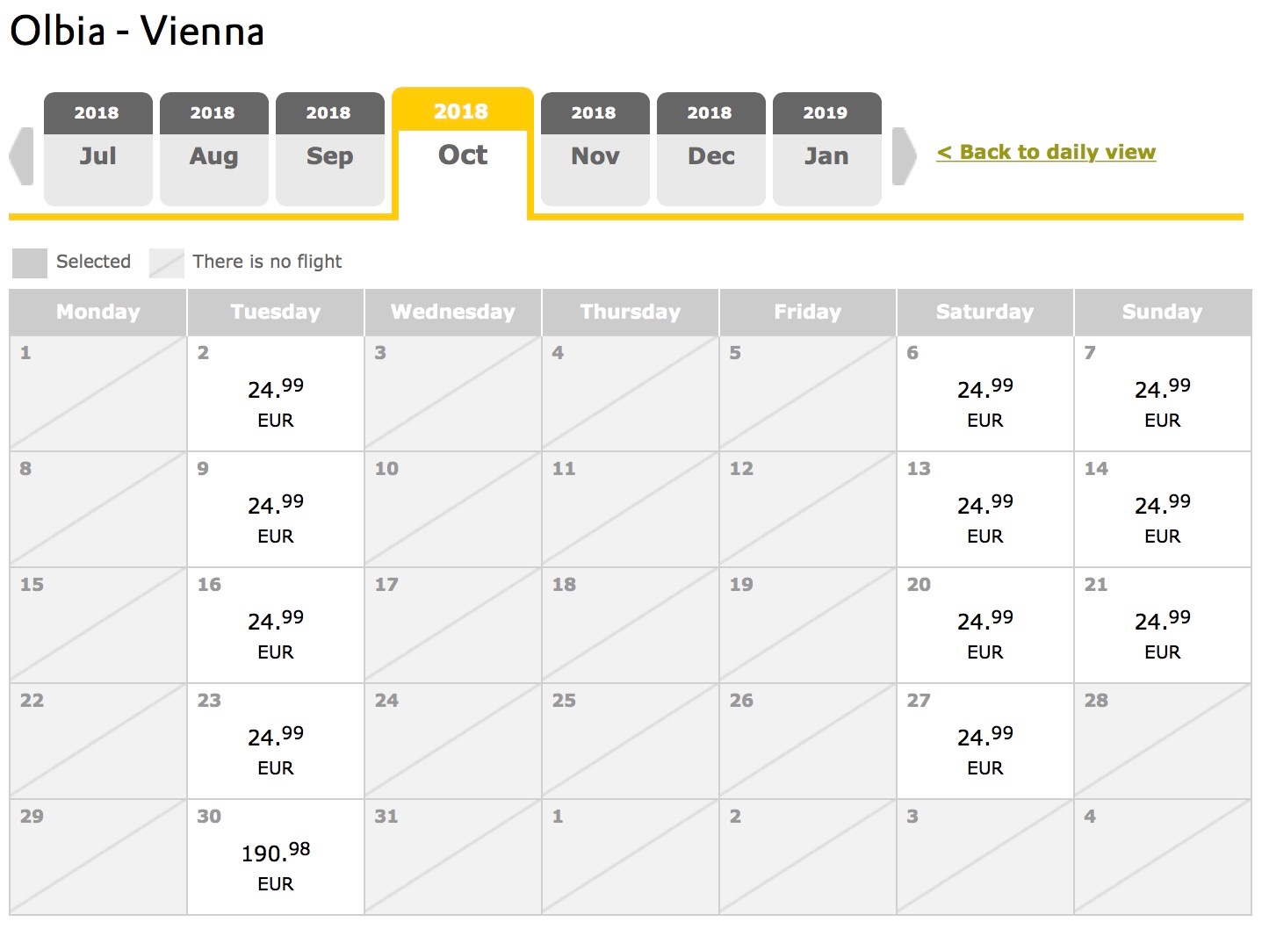
Task: Switch to the Aug 2018 tab
Action: [x=214, y=148]
